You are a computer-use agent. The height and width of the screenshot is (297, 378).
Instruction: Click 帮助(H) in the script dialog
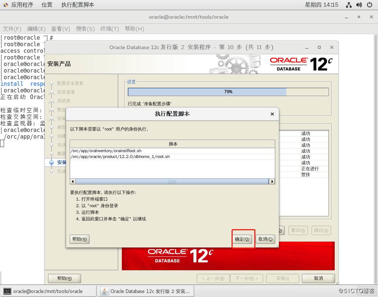point(80,239)
